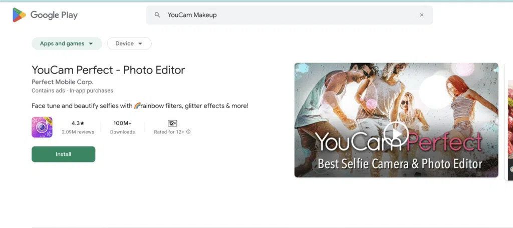
Task: Open the YouCam Perfect - Photo Editor title
Action: (x=108, y=70)
